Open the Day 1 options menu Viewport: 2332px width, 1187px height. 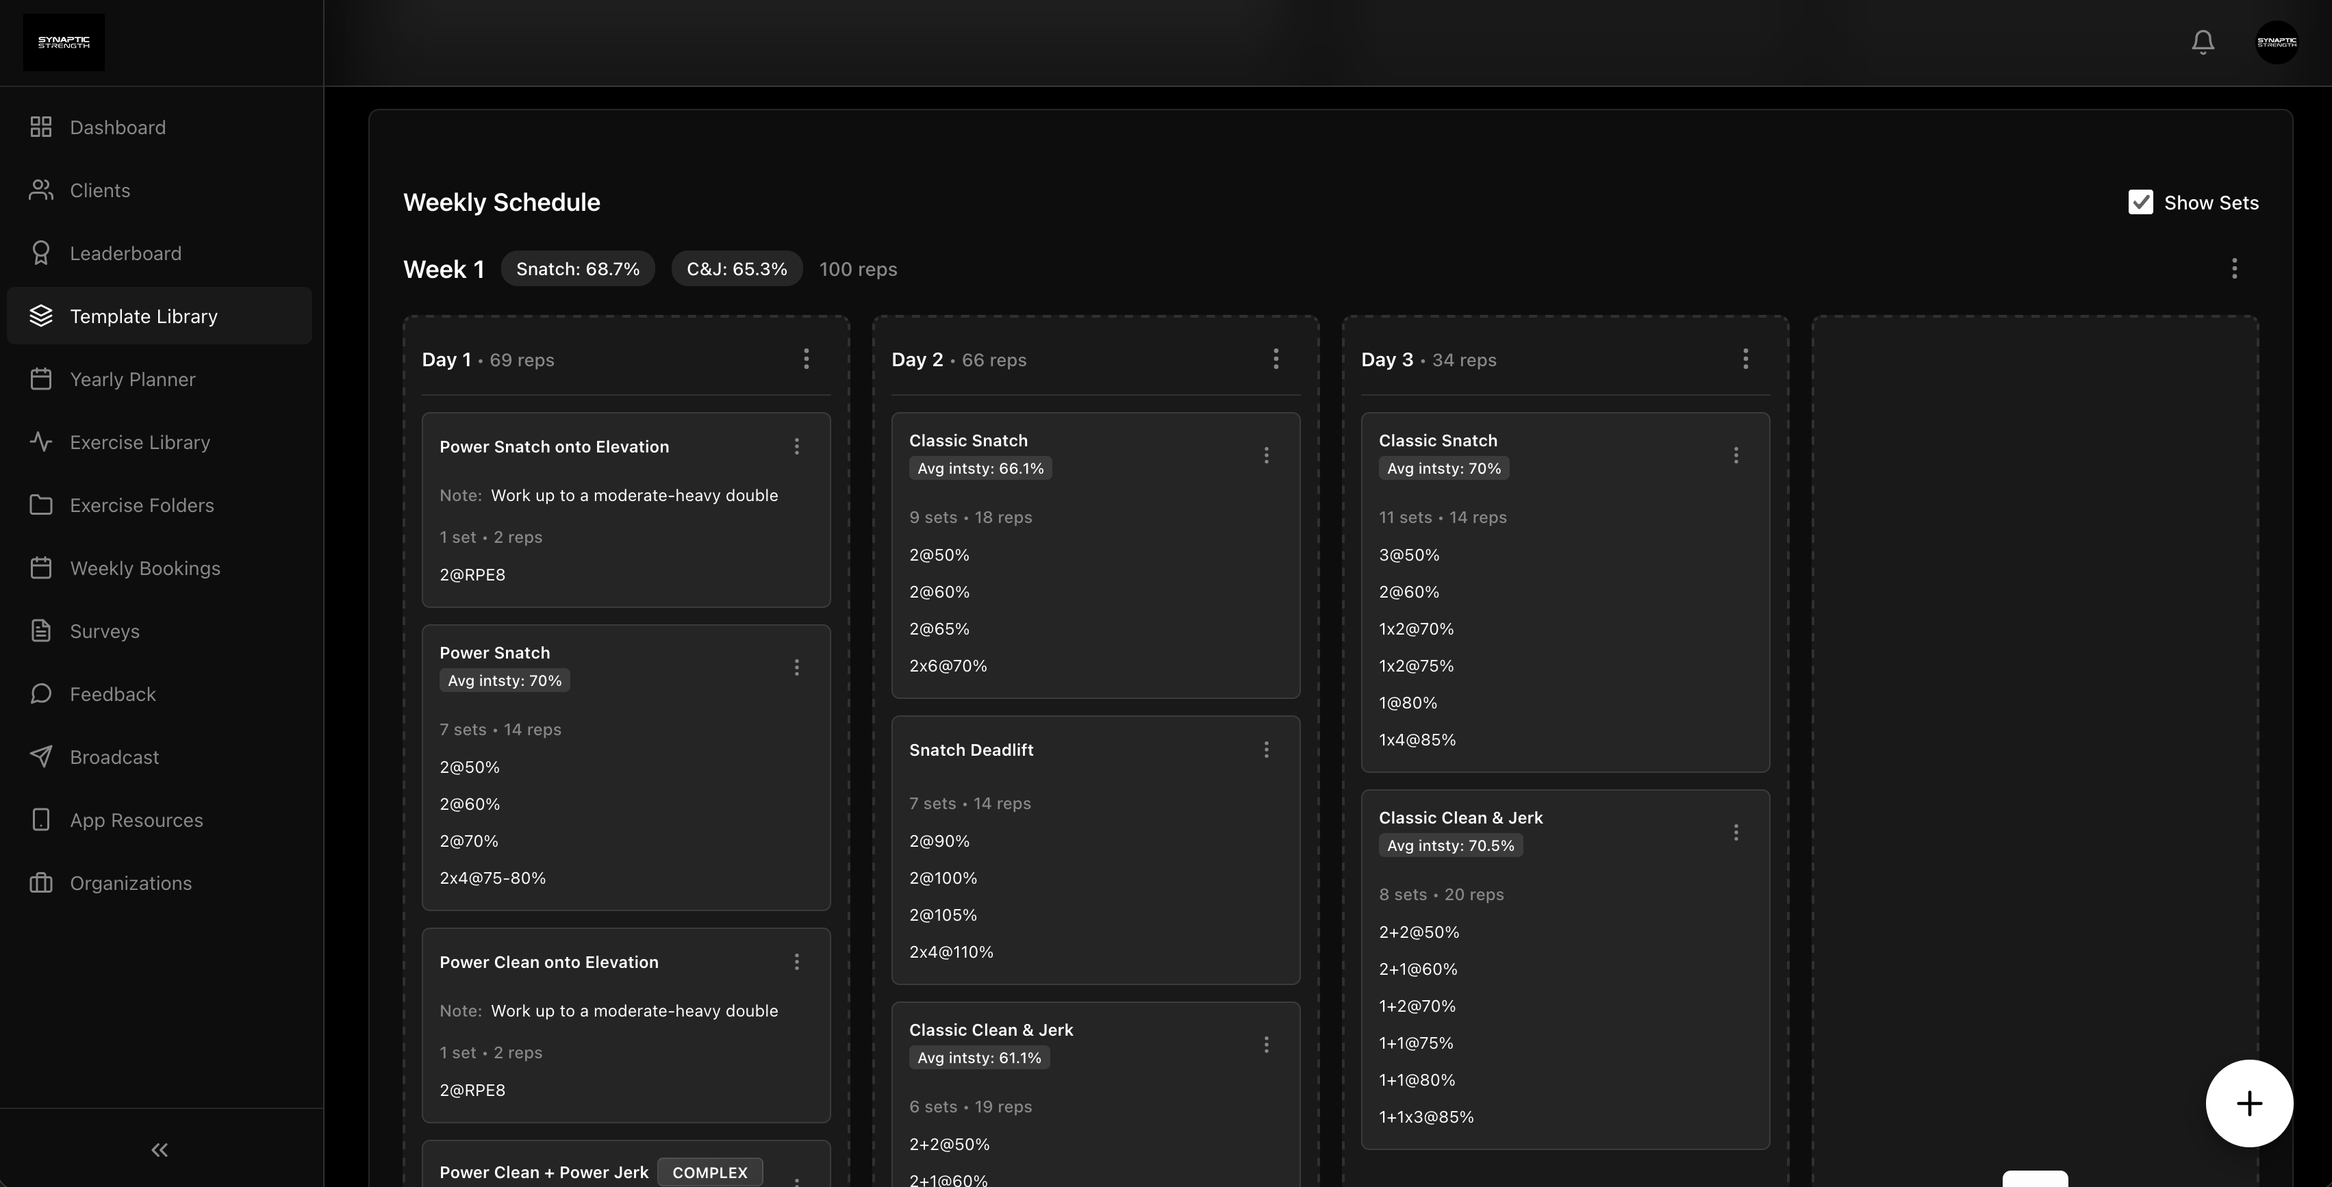[x=806, y=359]
